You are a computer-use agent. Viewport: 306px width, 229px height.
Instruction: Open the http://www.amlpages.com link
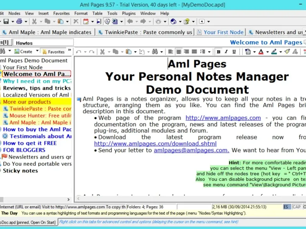click(223, 118)
